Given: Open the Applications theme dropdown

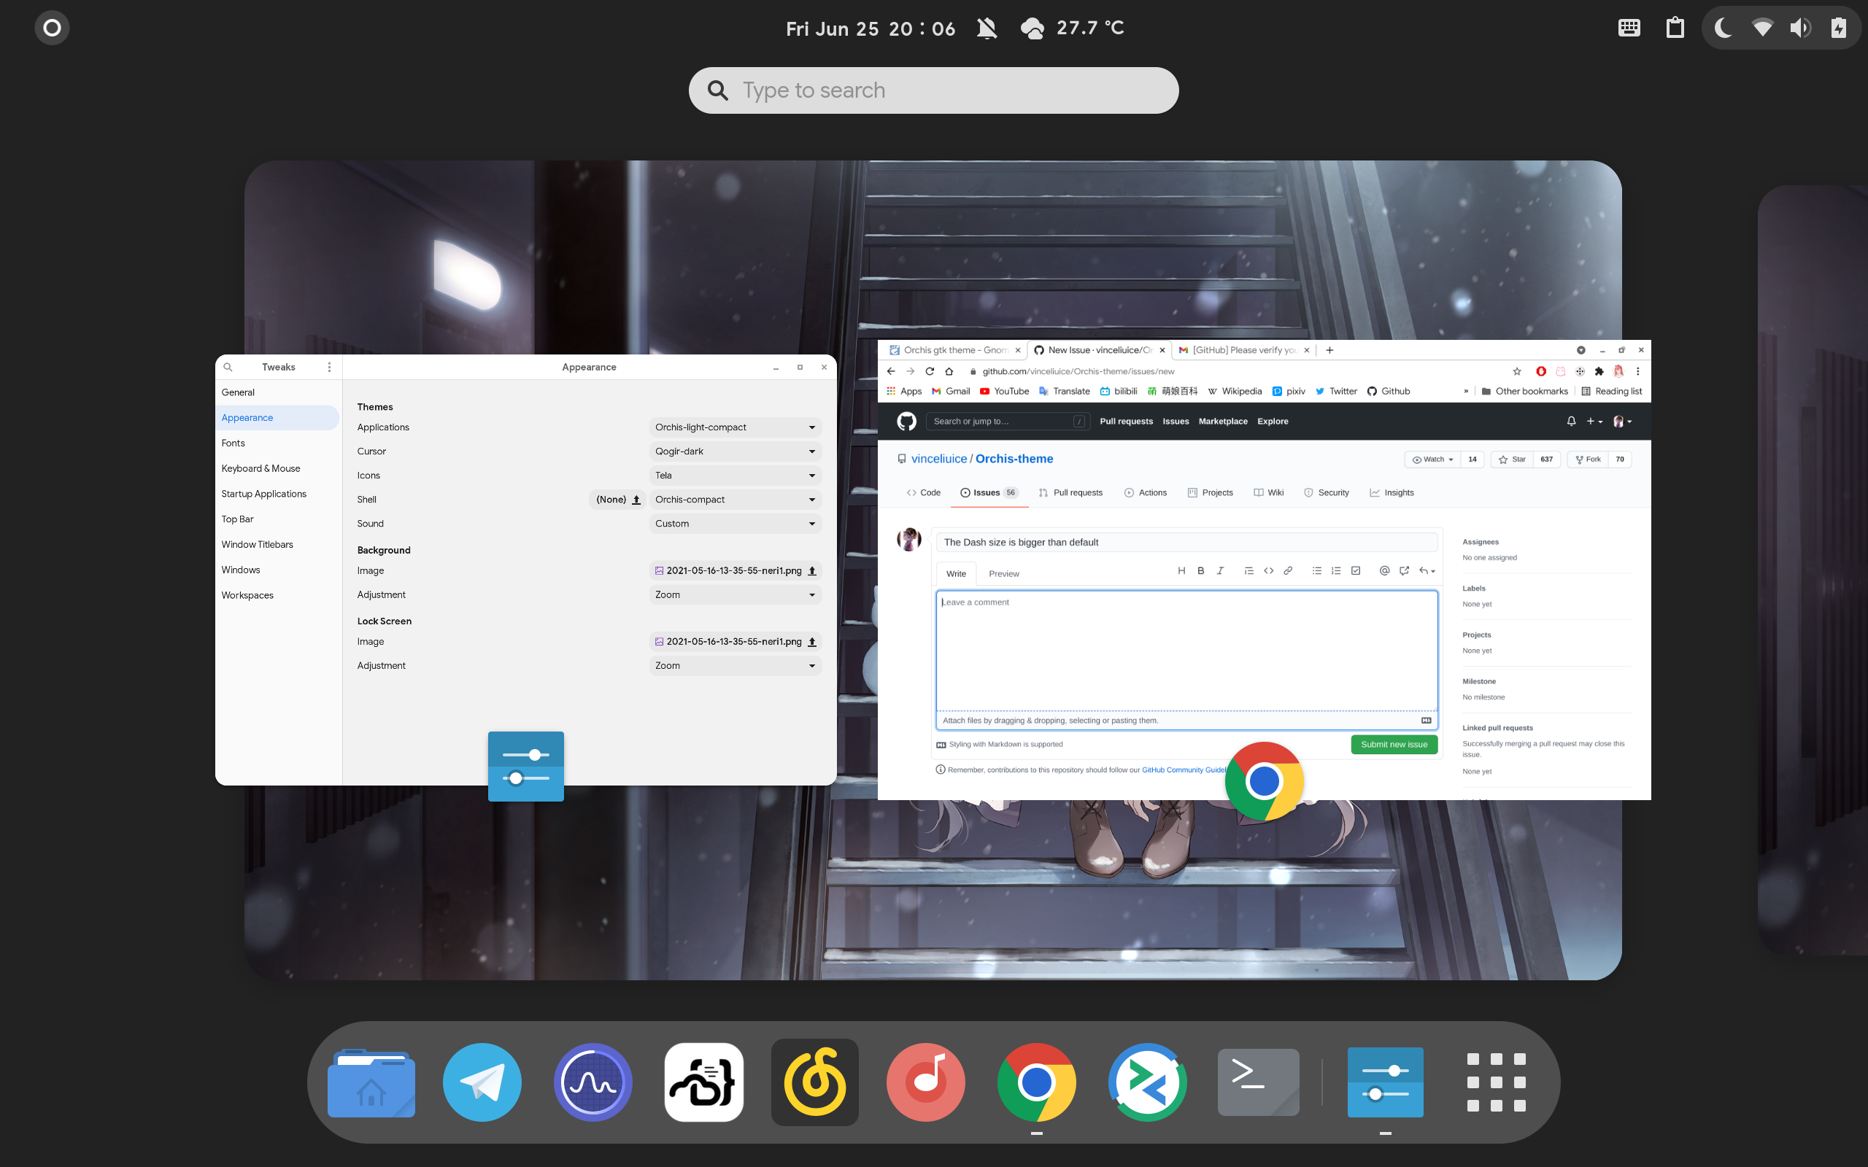Looking at the screenshot, I should coord(734,427).
